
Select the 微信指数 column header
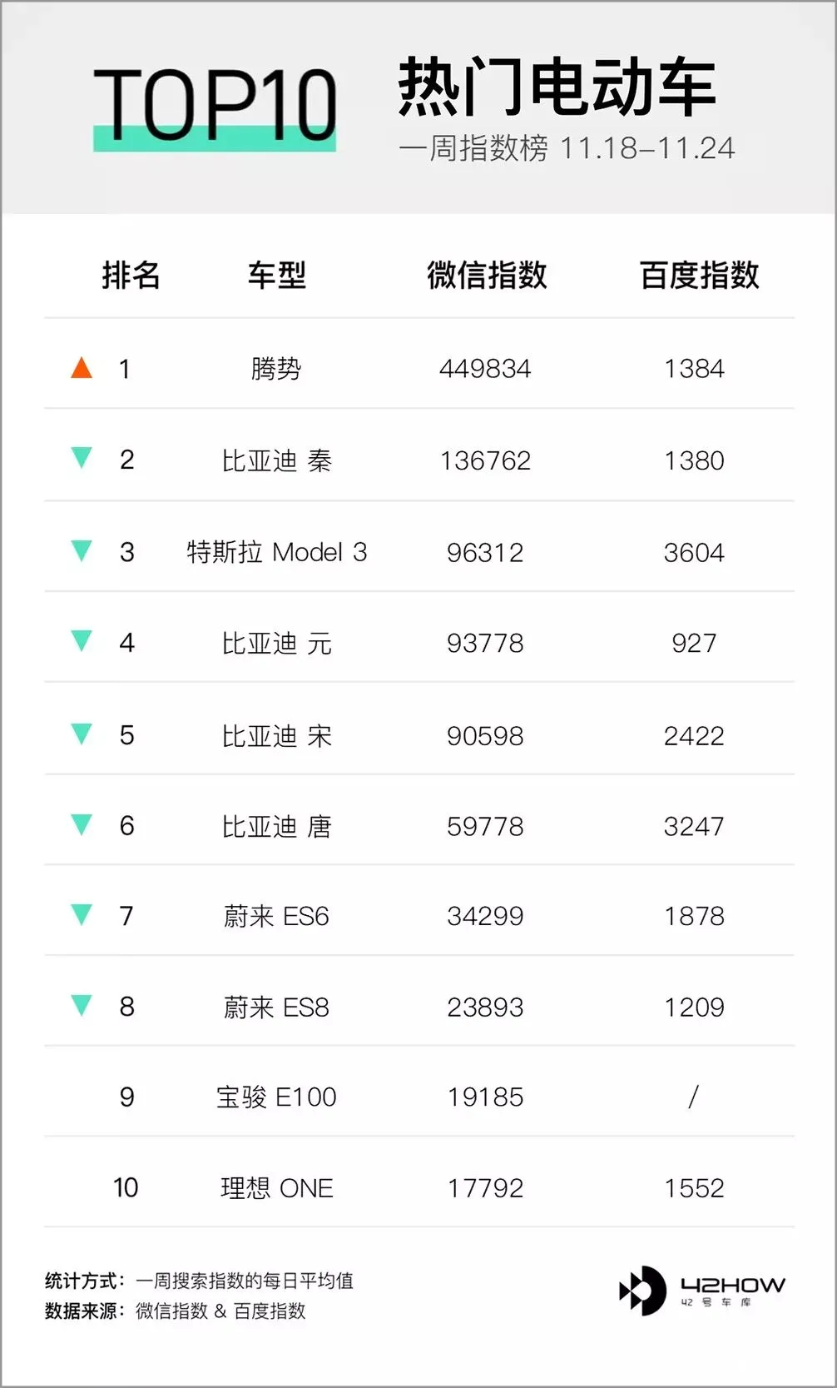pos(487,275)
